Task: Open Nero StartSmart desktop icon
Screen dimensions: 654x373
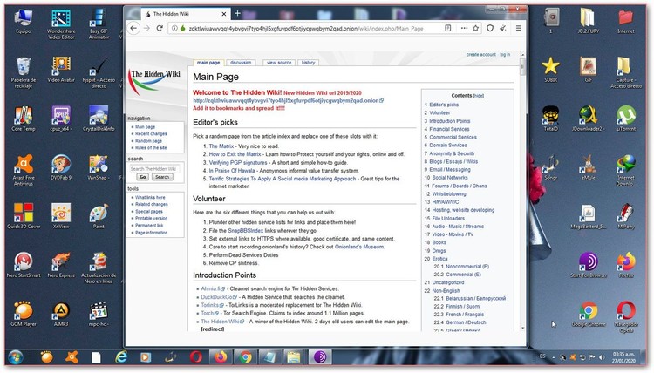Action: pyautogui.click(x=24, y=265)
